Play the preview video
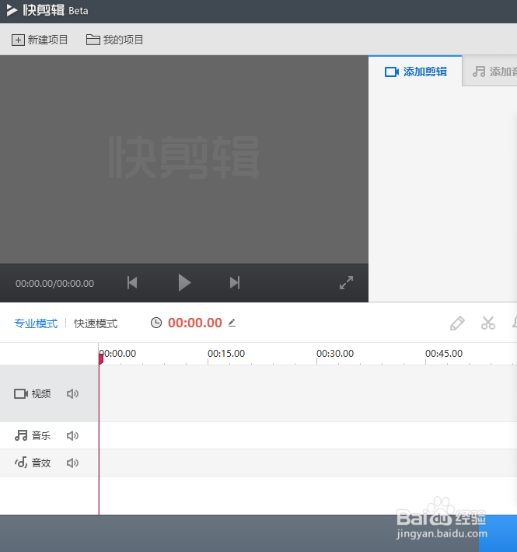Image resolution: width=517 pixels, height=552 pixels. [x=184, y=283]
